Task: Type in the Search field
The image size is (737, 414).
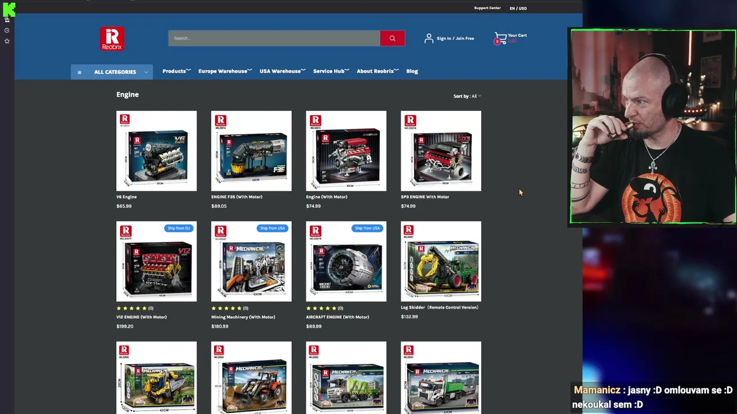Action: click(274, 39)
